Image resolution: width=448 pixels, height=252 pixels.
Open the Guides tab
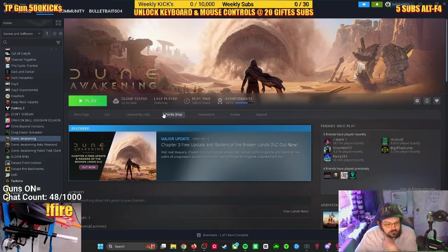click(235, 114)
